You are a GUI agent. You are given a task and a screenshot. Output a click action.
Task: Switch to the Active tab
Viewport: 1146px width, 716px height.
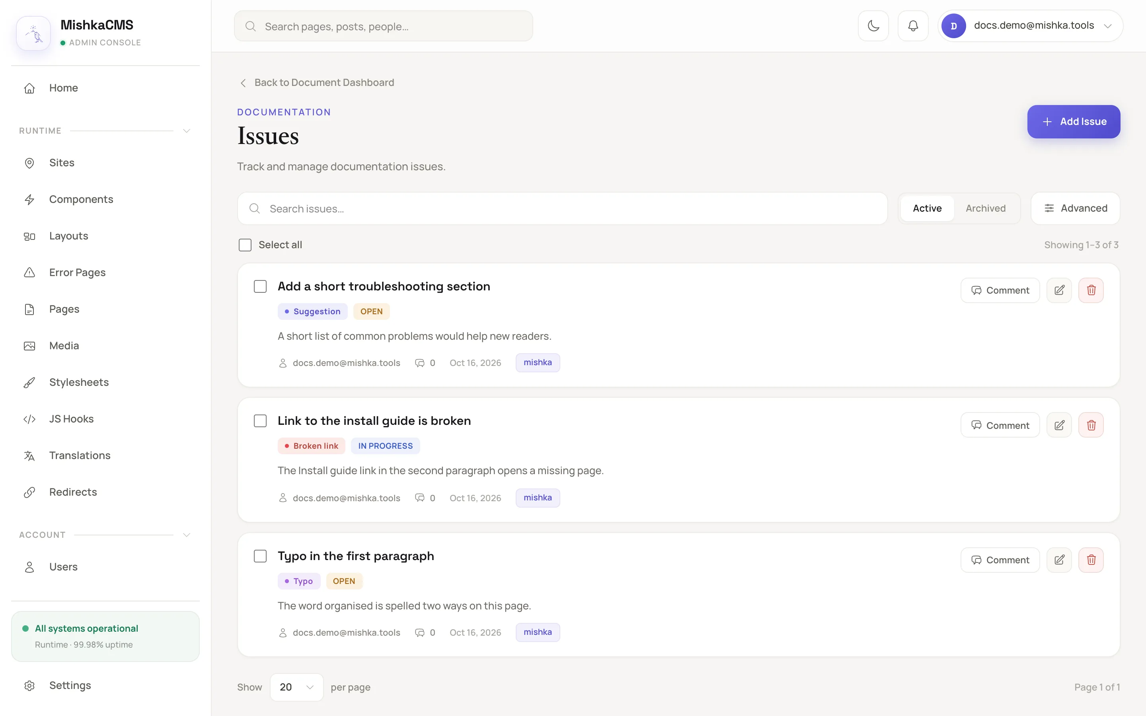coord(927,208)
